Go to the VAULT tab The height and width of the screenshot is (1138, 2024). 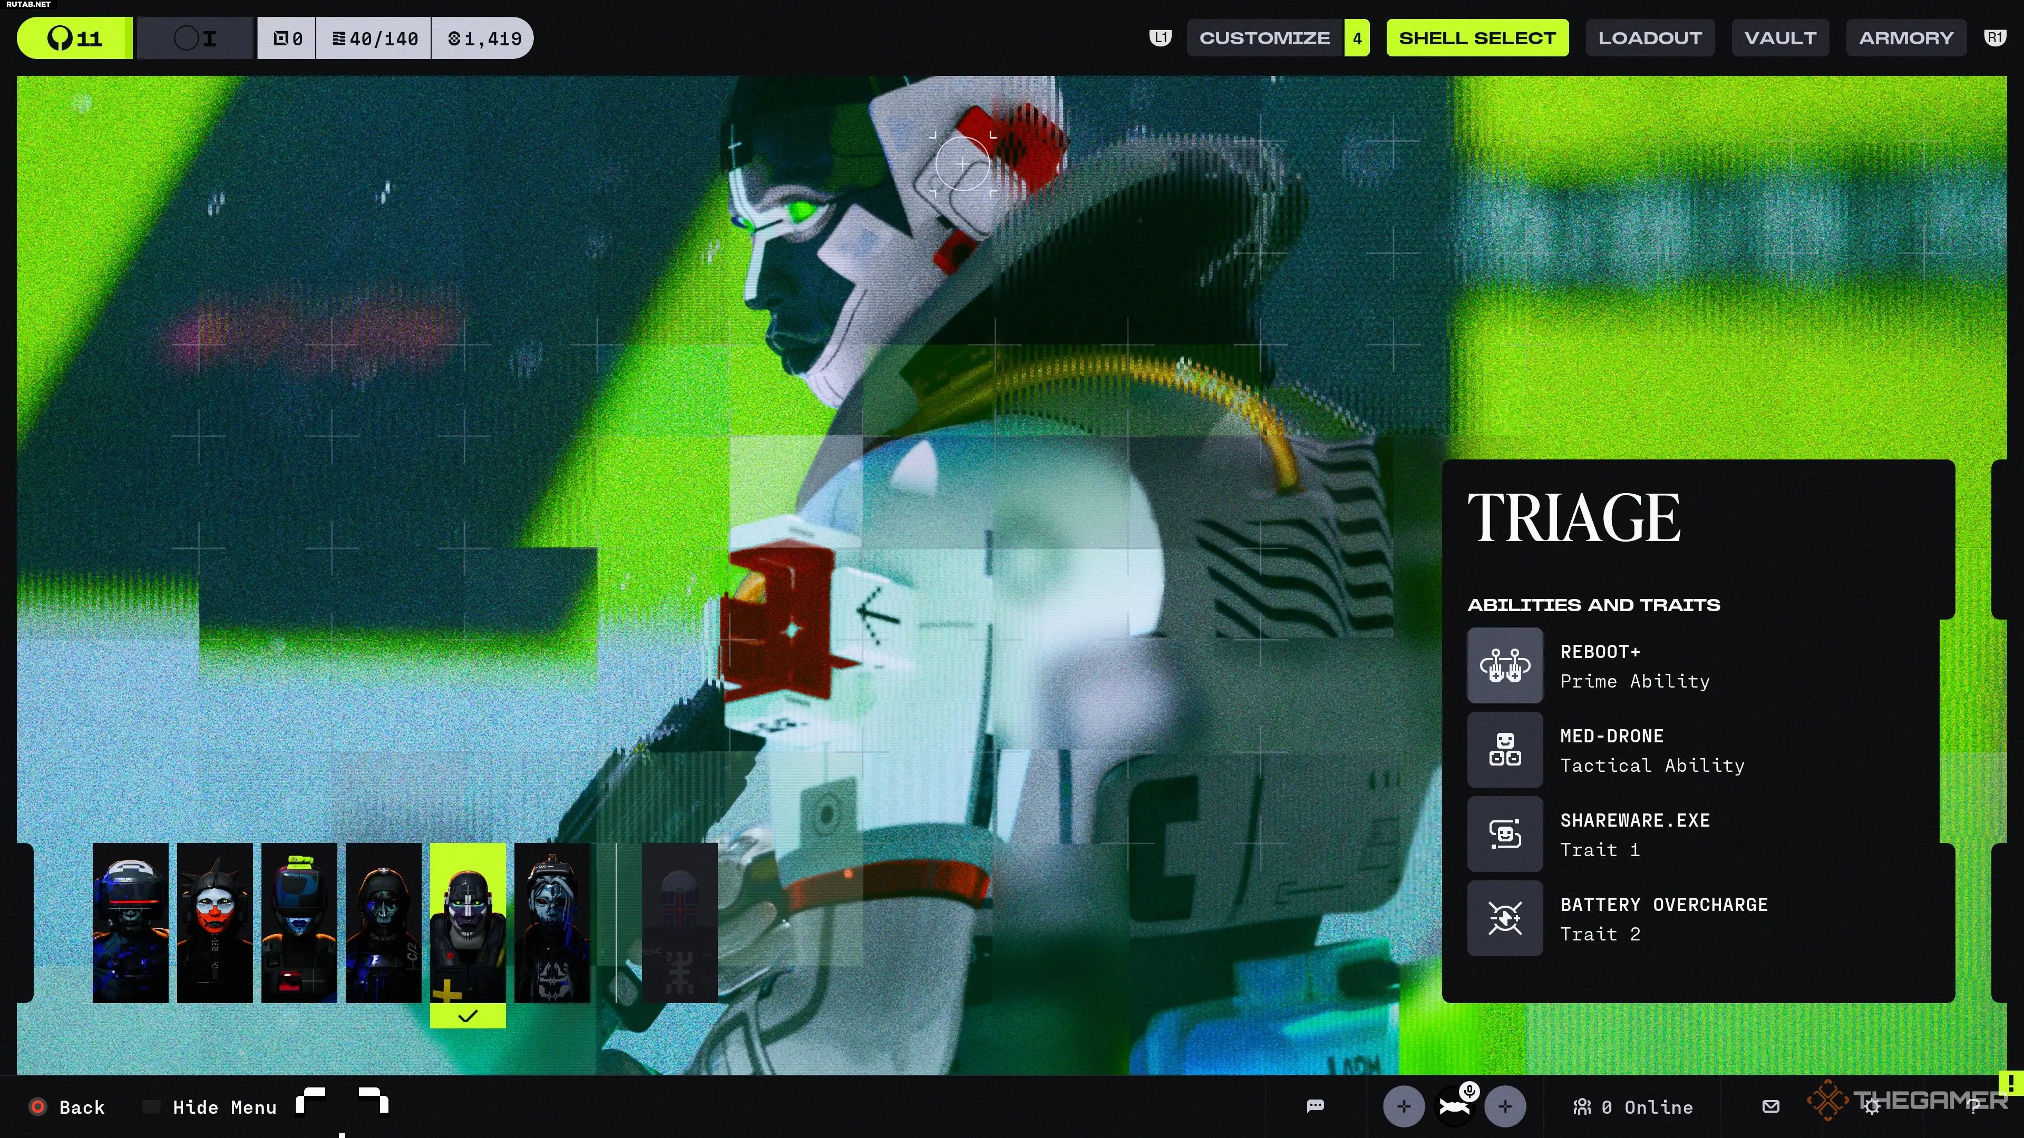click(x=1779, y=38)
